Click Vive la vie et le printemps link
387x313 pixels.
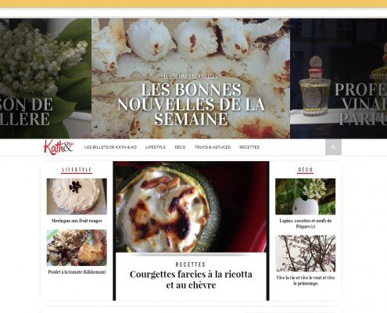[x=306, y=280]
